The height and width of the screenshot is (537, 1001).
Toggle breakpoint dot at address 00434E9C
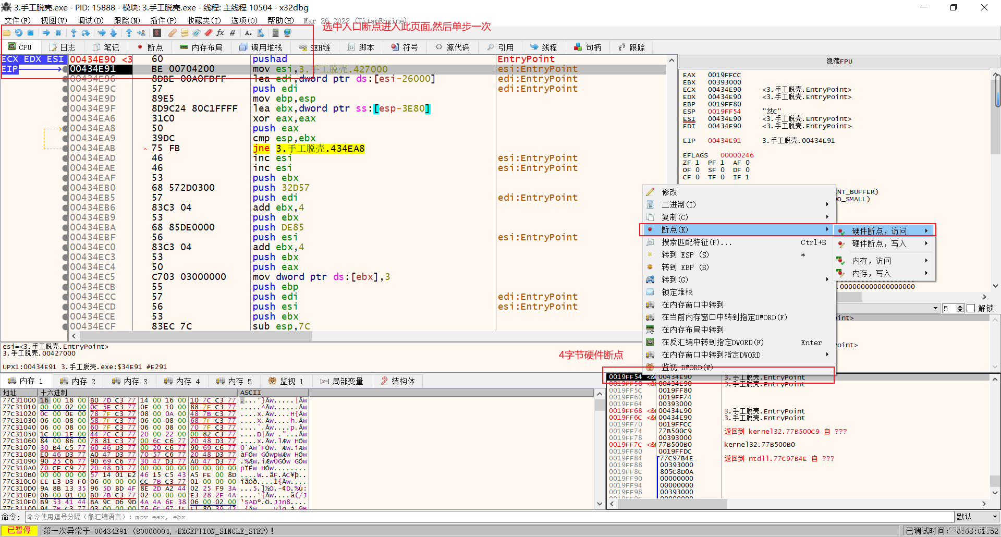(x=65, y=89)
